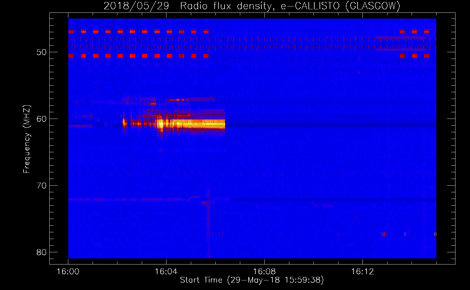This screenshot has width=470, height=290.
Task: Click the 16:08 time tick label
Action: (264, 272)
